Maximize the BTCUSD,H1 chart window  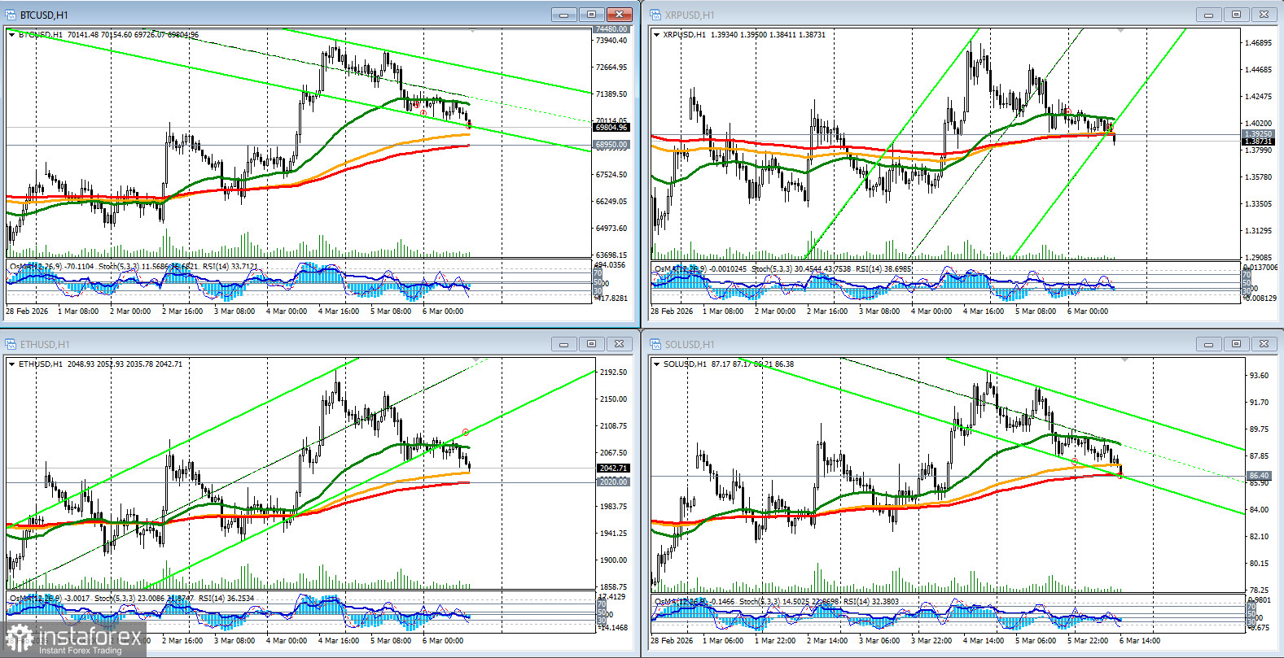[x=592, y=15]
